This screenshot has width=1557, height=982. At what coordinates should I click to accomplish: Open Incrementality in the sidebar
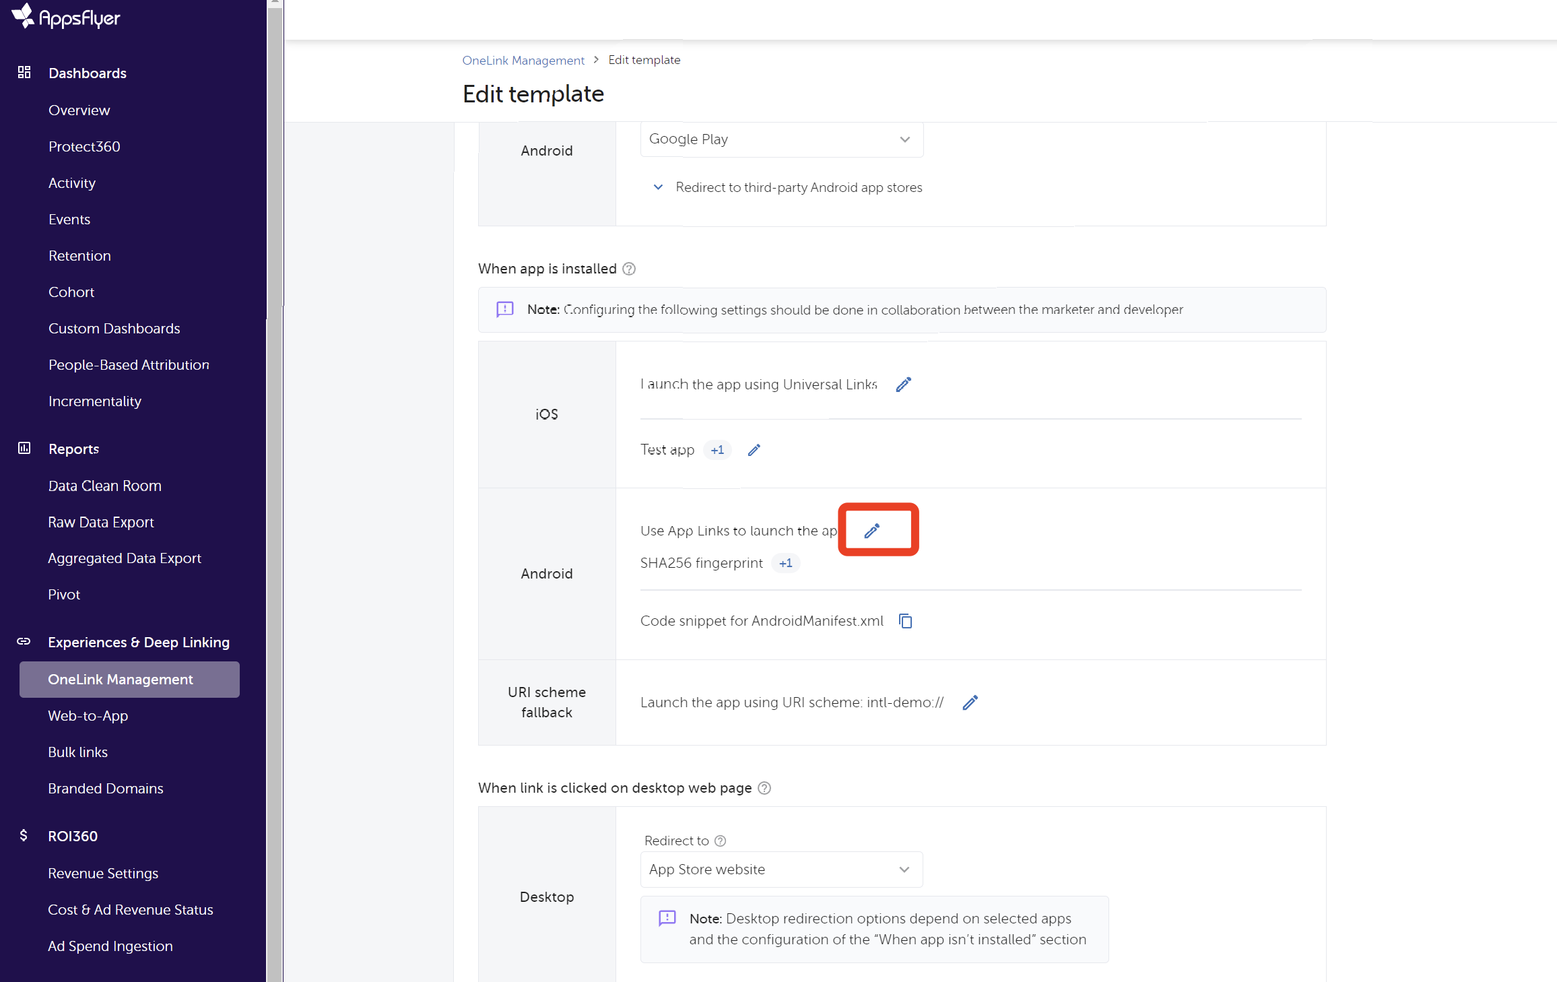point(95,401)
